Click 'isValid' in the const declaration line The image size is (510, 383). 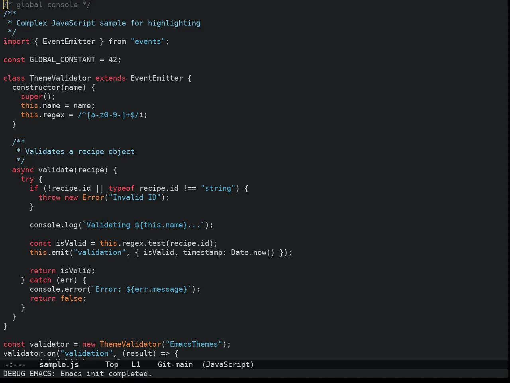tap(71, 243)
